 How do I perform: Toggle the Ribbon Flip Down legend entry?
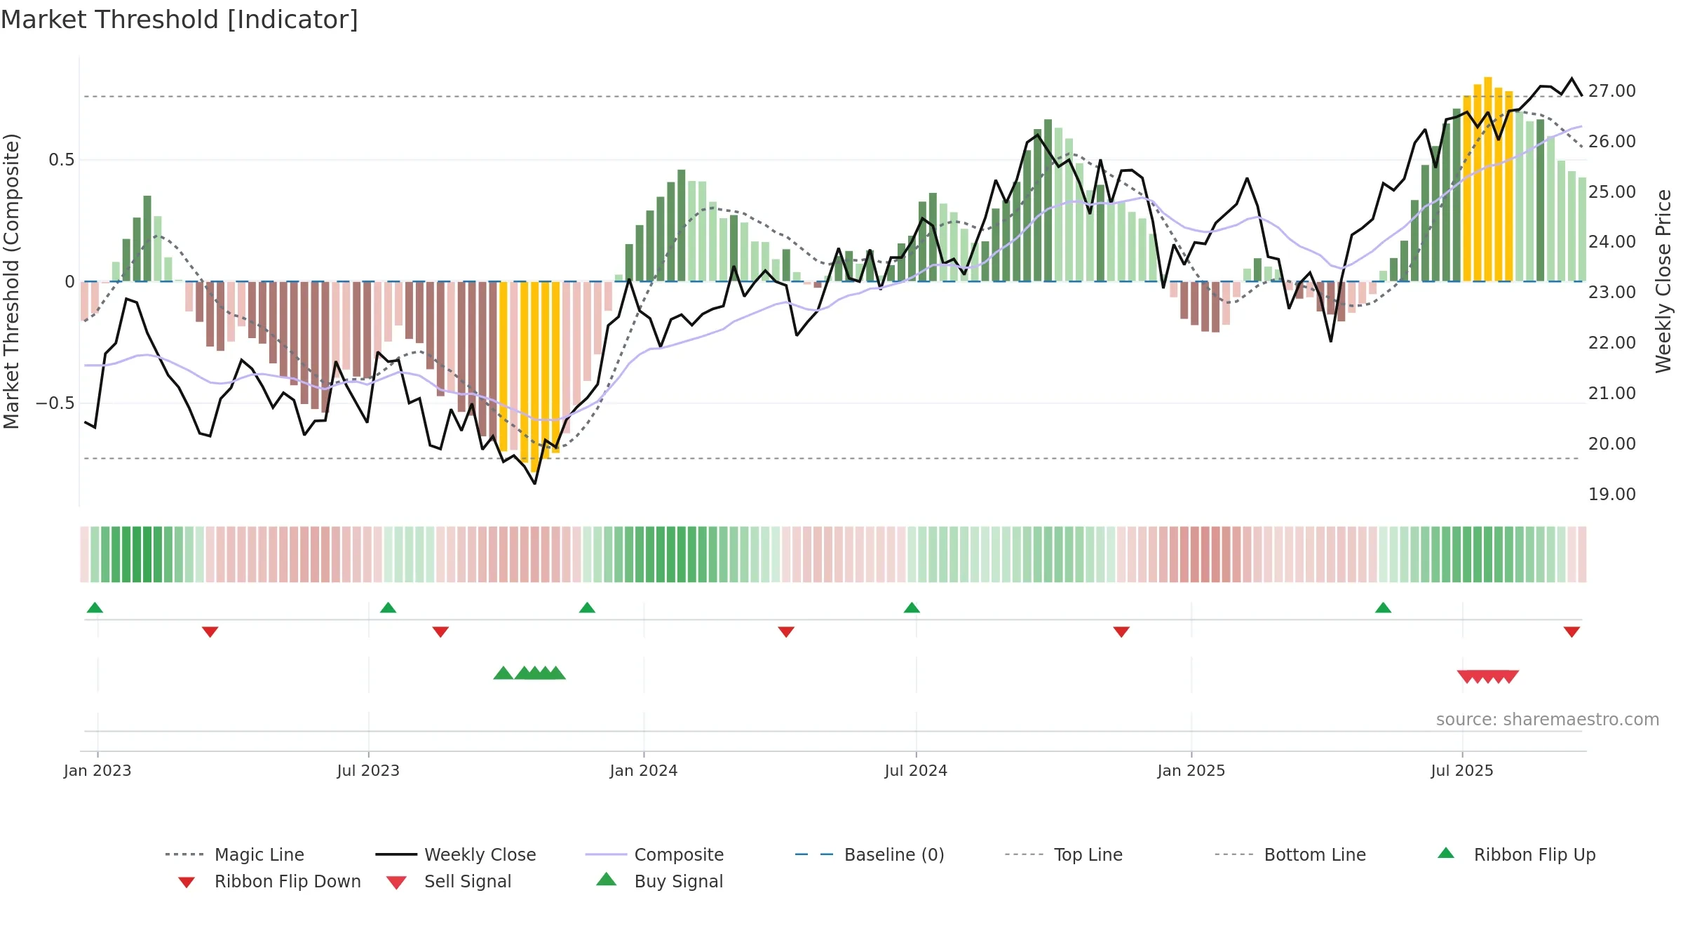click(269, 881)
